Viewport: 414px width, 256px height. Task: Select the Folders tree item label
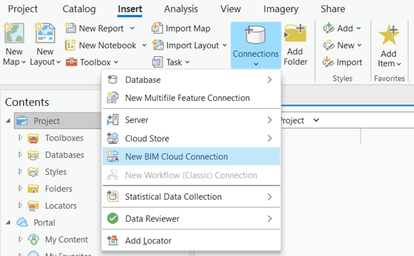(58, 189)
